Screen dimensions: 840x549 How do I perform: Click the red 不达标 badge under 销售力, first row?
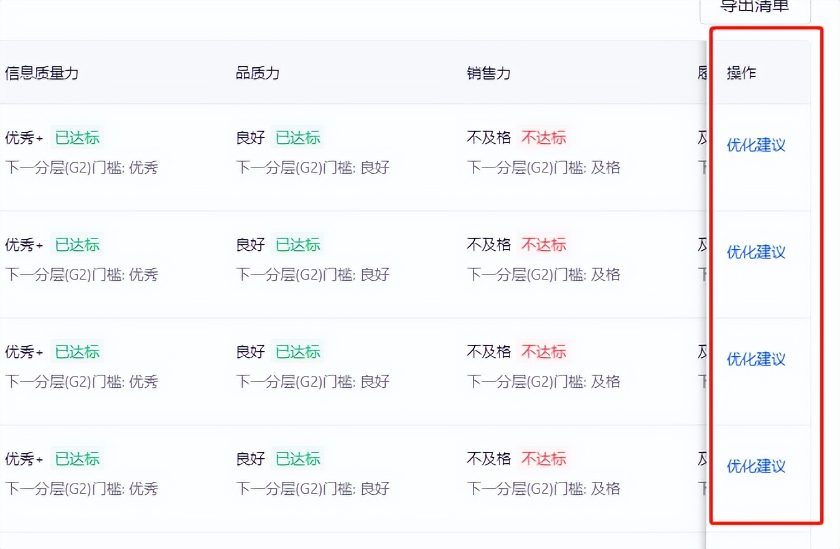click(x=543, y=138)
